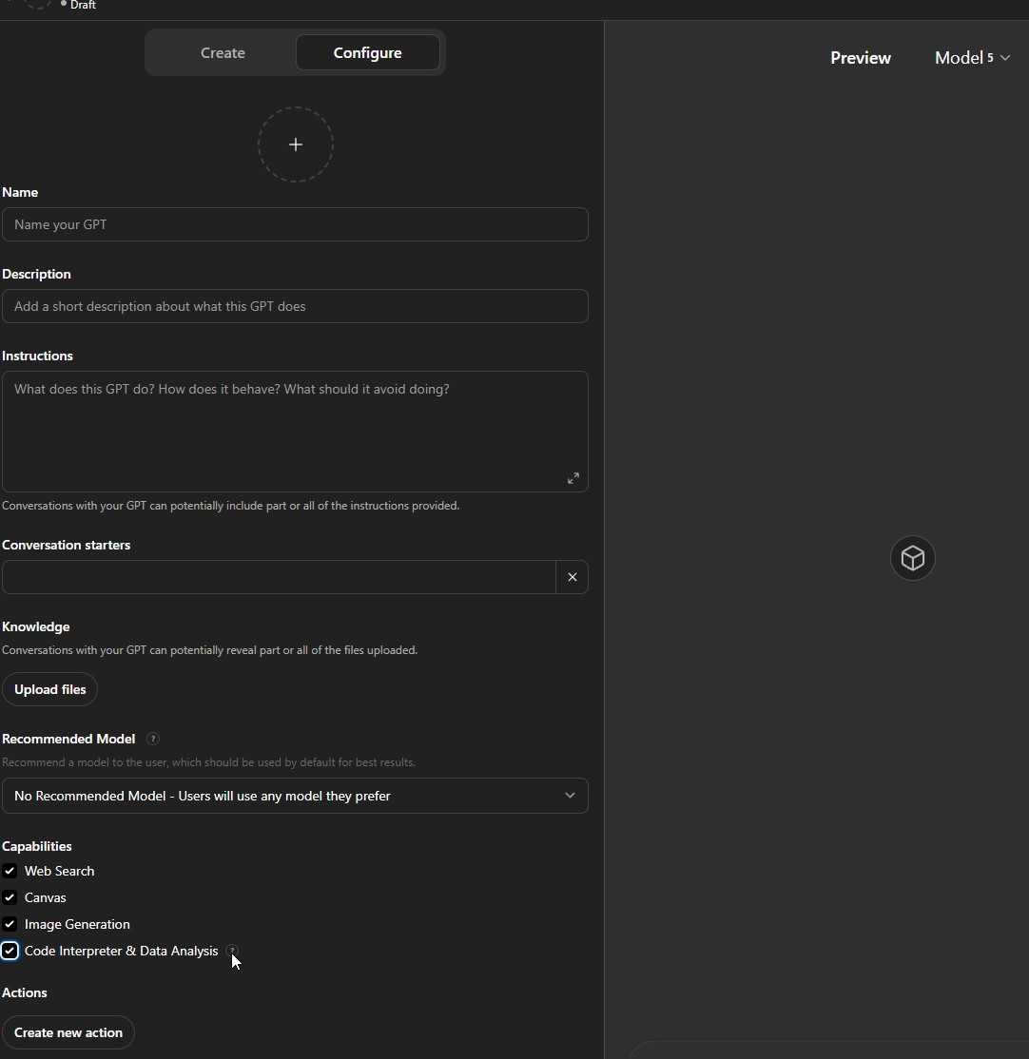
Task: Focus the Conversation starters input box
Action: point(279,577)
